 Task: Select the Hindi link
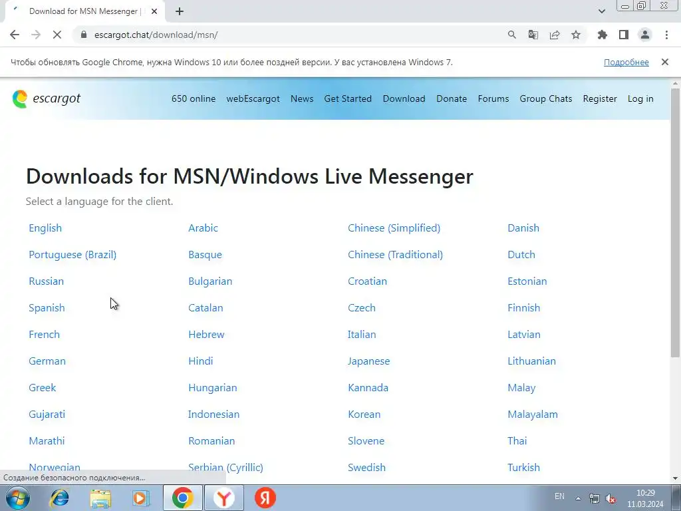201,361
